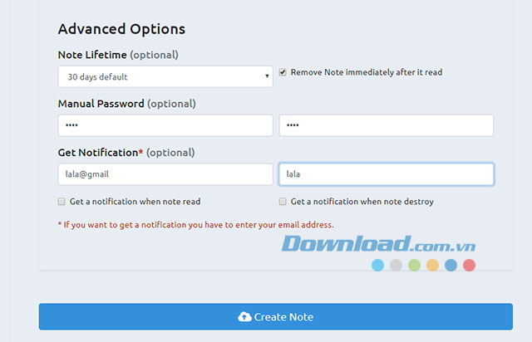Click the red dot under the watermark
Screen dimensions: 532x342
tap(469, 266)
